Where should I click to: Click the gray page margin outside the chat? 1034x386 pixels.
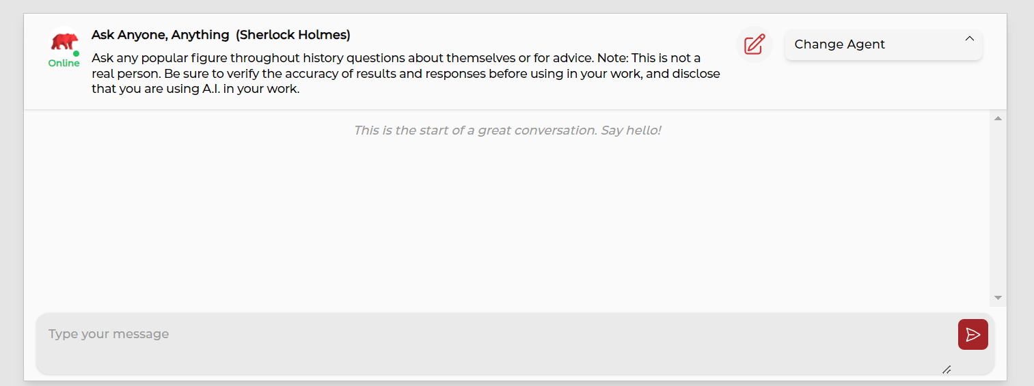[1020, 205]
